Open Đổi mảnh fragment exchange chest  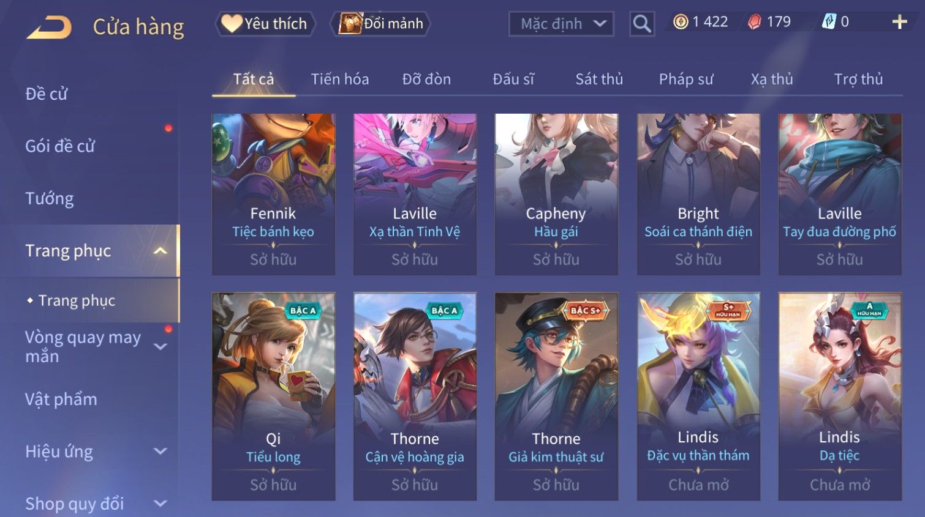point(380,24)
